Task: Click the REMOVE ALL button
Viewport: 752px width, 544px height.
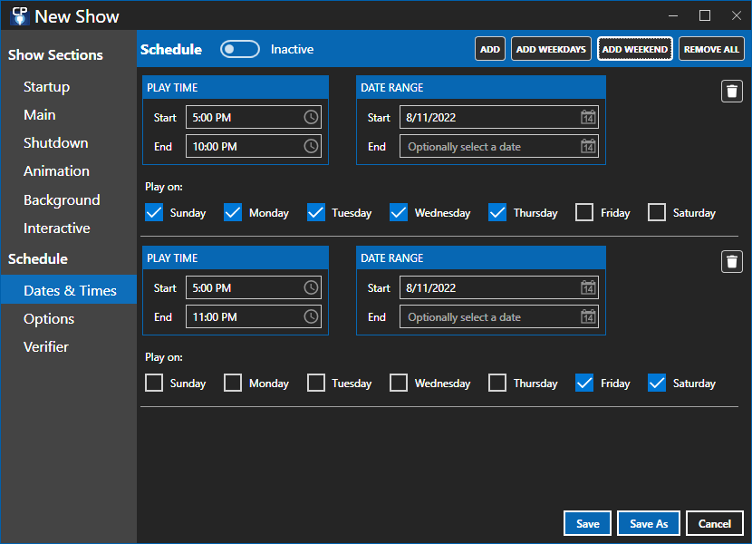Action: (711, 49)
